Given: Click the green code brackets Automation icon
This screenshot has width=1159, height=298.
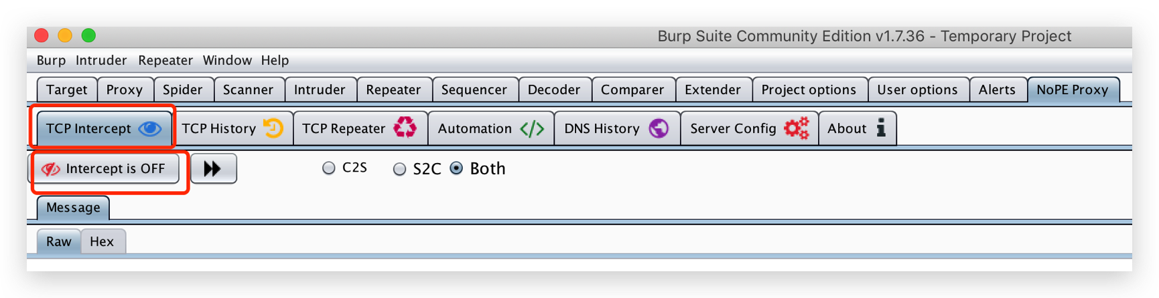Looking at the screenshot, I should pos(533,128).
